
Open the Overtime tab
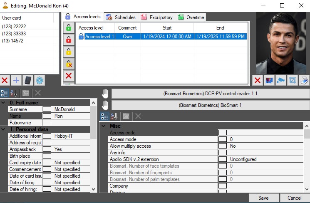(x=191, y=17)
